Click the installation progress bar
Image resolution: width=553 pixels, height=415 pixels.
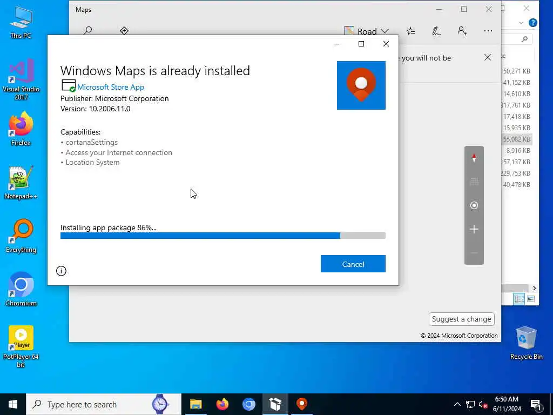[x=223, y=236]
